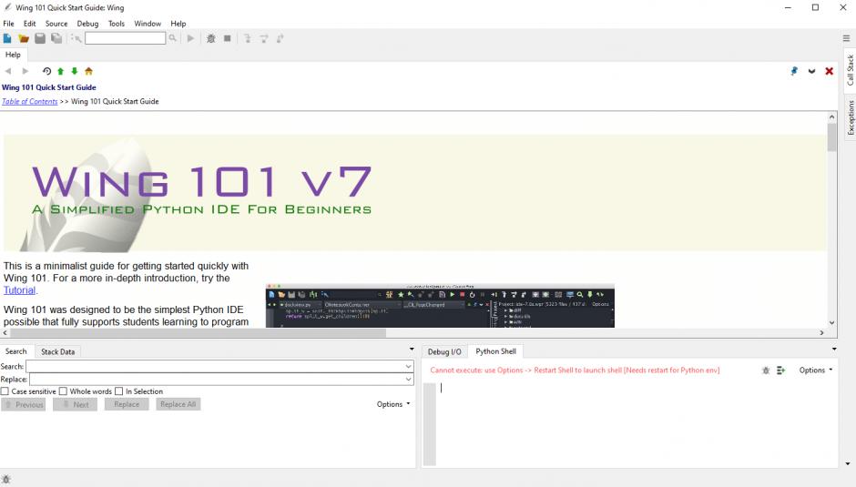
Task: Click the Step Over toolbar icon
Action: (264, 38)
